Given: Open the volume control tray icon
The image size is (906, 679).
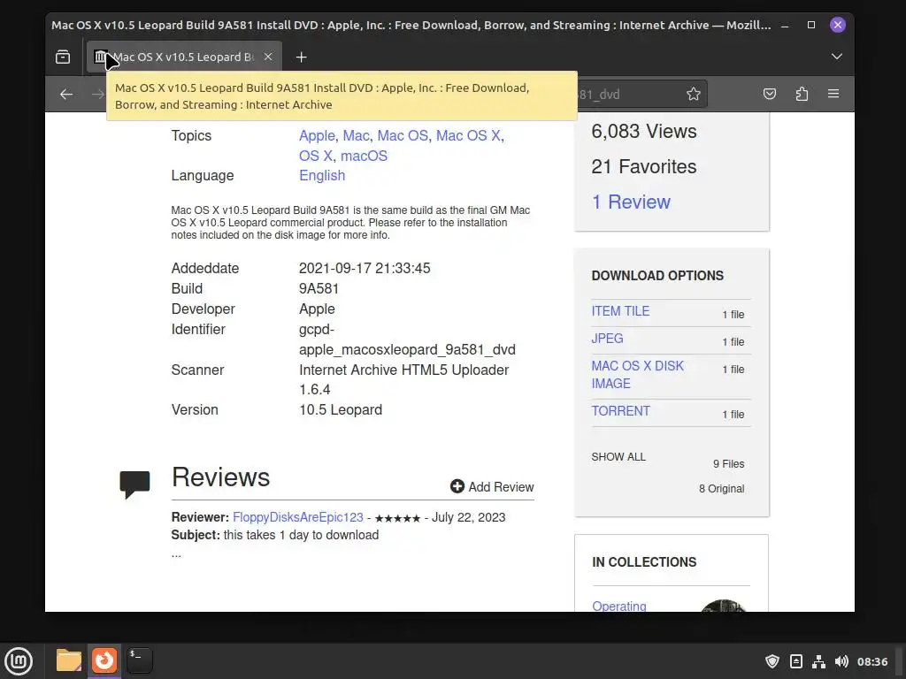Looking at the screenshot, I should (841, 661).
